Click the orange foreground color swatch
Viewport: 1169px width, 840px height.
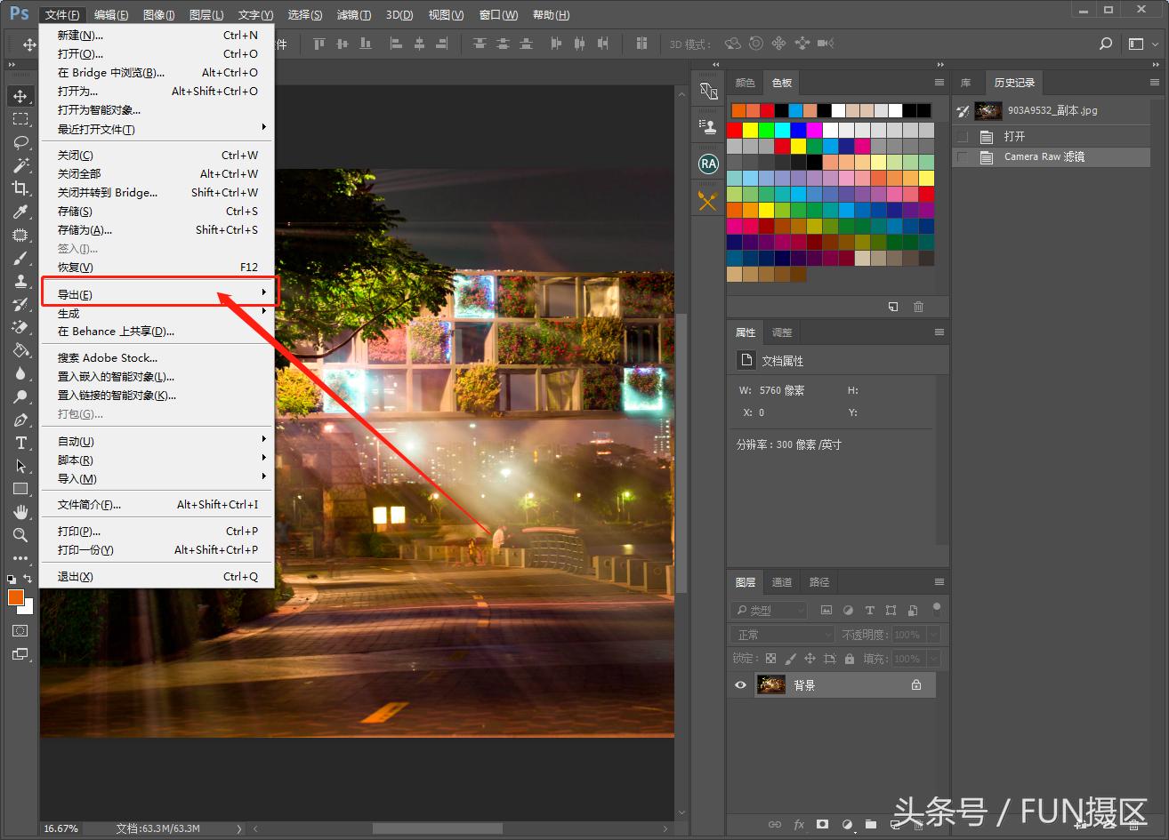tap(16, 597)
